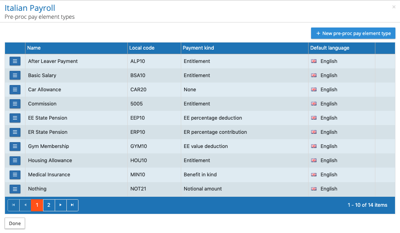The width and height of the screenshot is (400, 233).
Task: Jump to the last page arrow
Action: [72, 205]
